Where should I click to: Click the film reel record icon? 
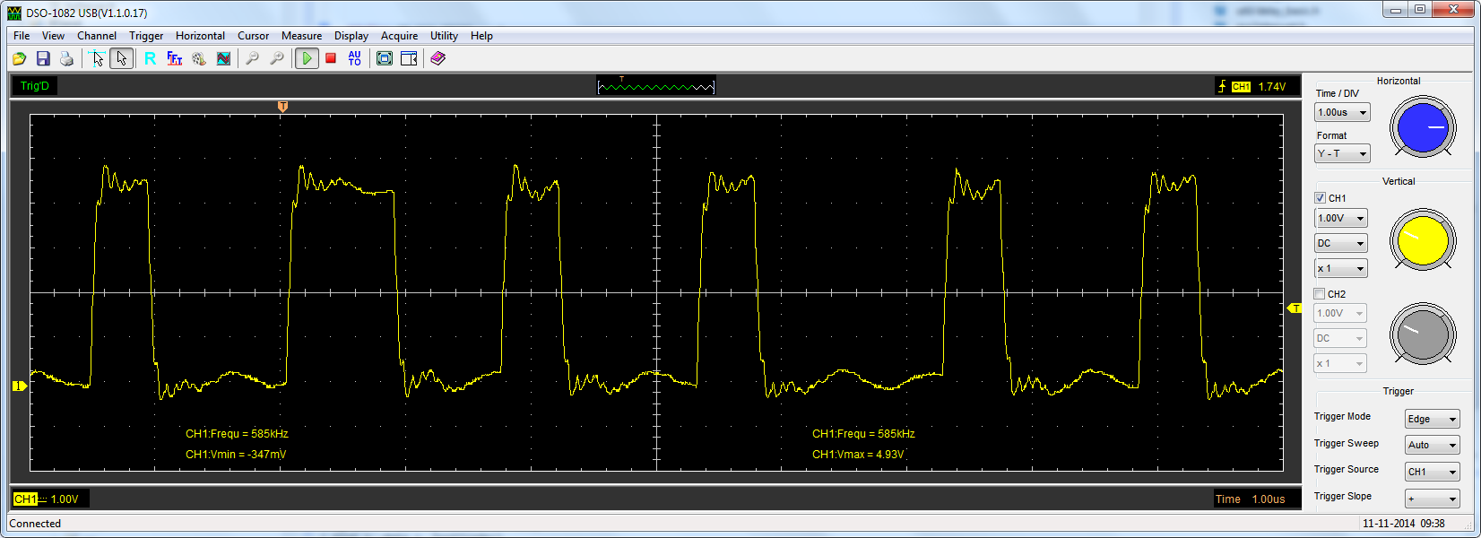point(199,58)
